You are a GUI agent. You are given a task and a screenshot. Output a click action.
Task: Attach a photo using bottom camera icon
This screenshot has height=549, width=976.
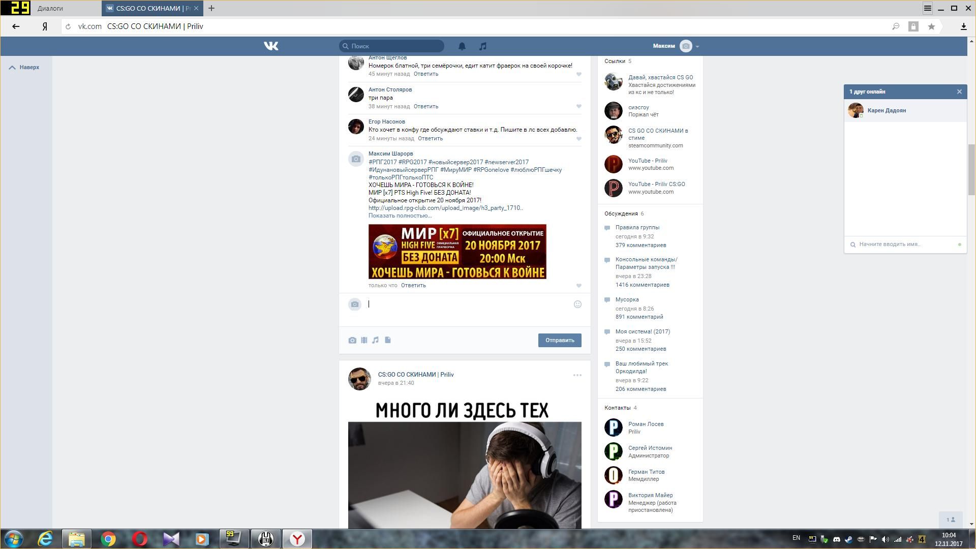(352, 340)
